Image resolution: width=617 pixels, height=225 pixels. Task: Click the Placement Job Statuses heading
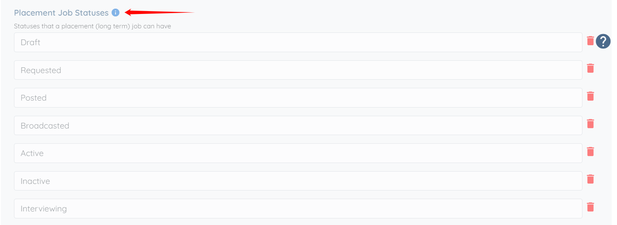pos(61,13)
